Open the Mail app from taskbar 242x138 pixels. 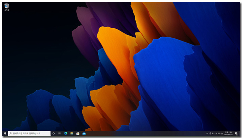click(x=84, y=134)
